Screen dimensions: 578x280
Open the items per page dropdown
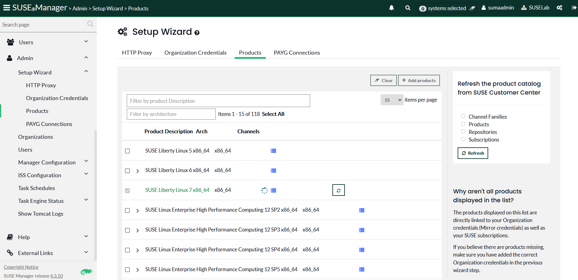[x=392, y=100]
